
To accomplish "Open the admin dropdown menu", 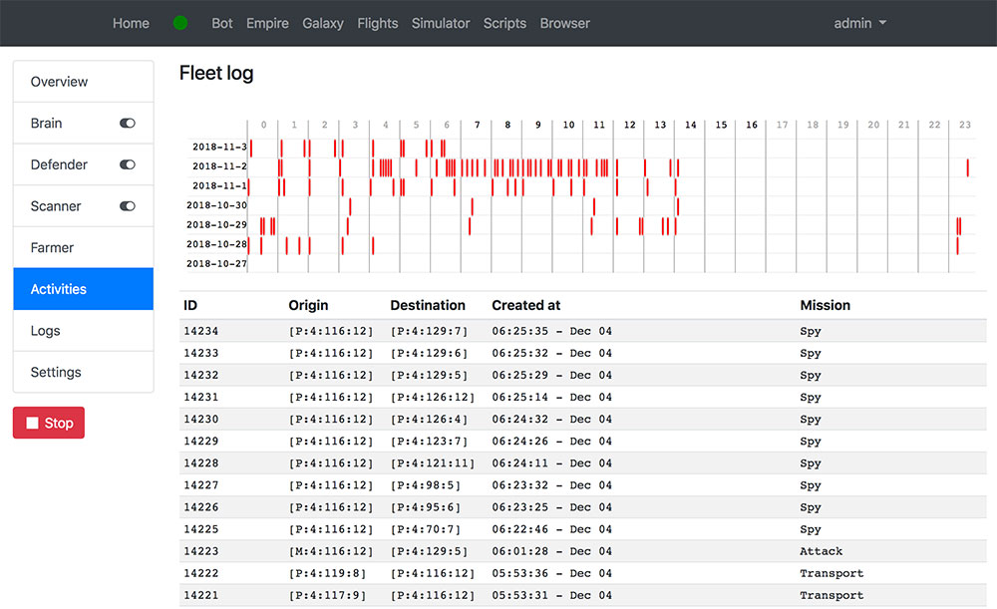I will (x=859, y=23).
